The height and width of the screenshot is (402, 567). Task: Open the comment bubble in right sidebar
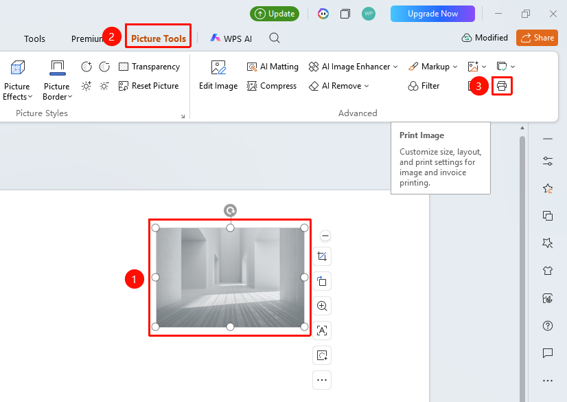click(x=548, y=353)
